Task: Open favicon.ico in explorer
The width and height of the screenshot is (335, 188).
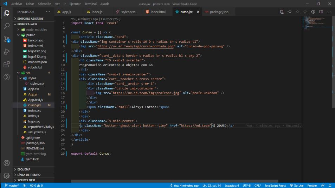Action: 33,40
